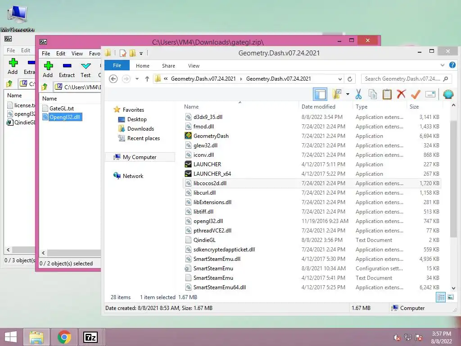Screen dimensions: 461x346
Task: Click the Properties icon in quick access toolbar
Action: pyautogui.click(x=123, y=53)
